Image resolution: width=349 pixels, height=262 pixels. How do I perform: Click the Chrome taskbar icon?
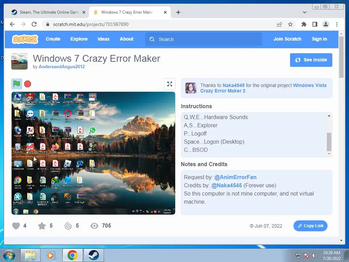tap(73, 255)
